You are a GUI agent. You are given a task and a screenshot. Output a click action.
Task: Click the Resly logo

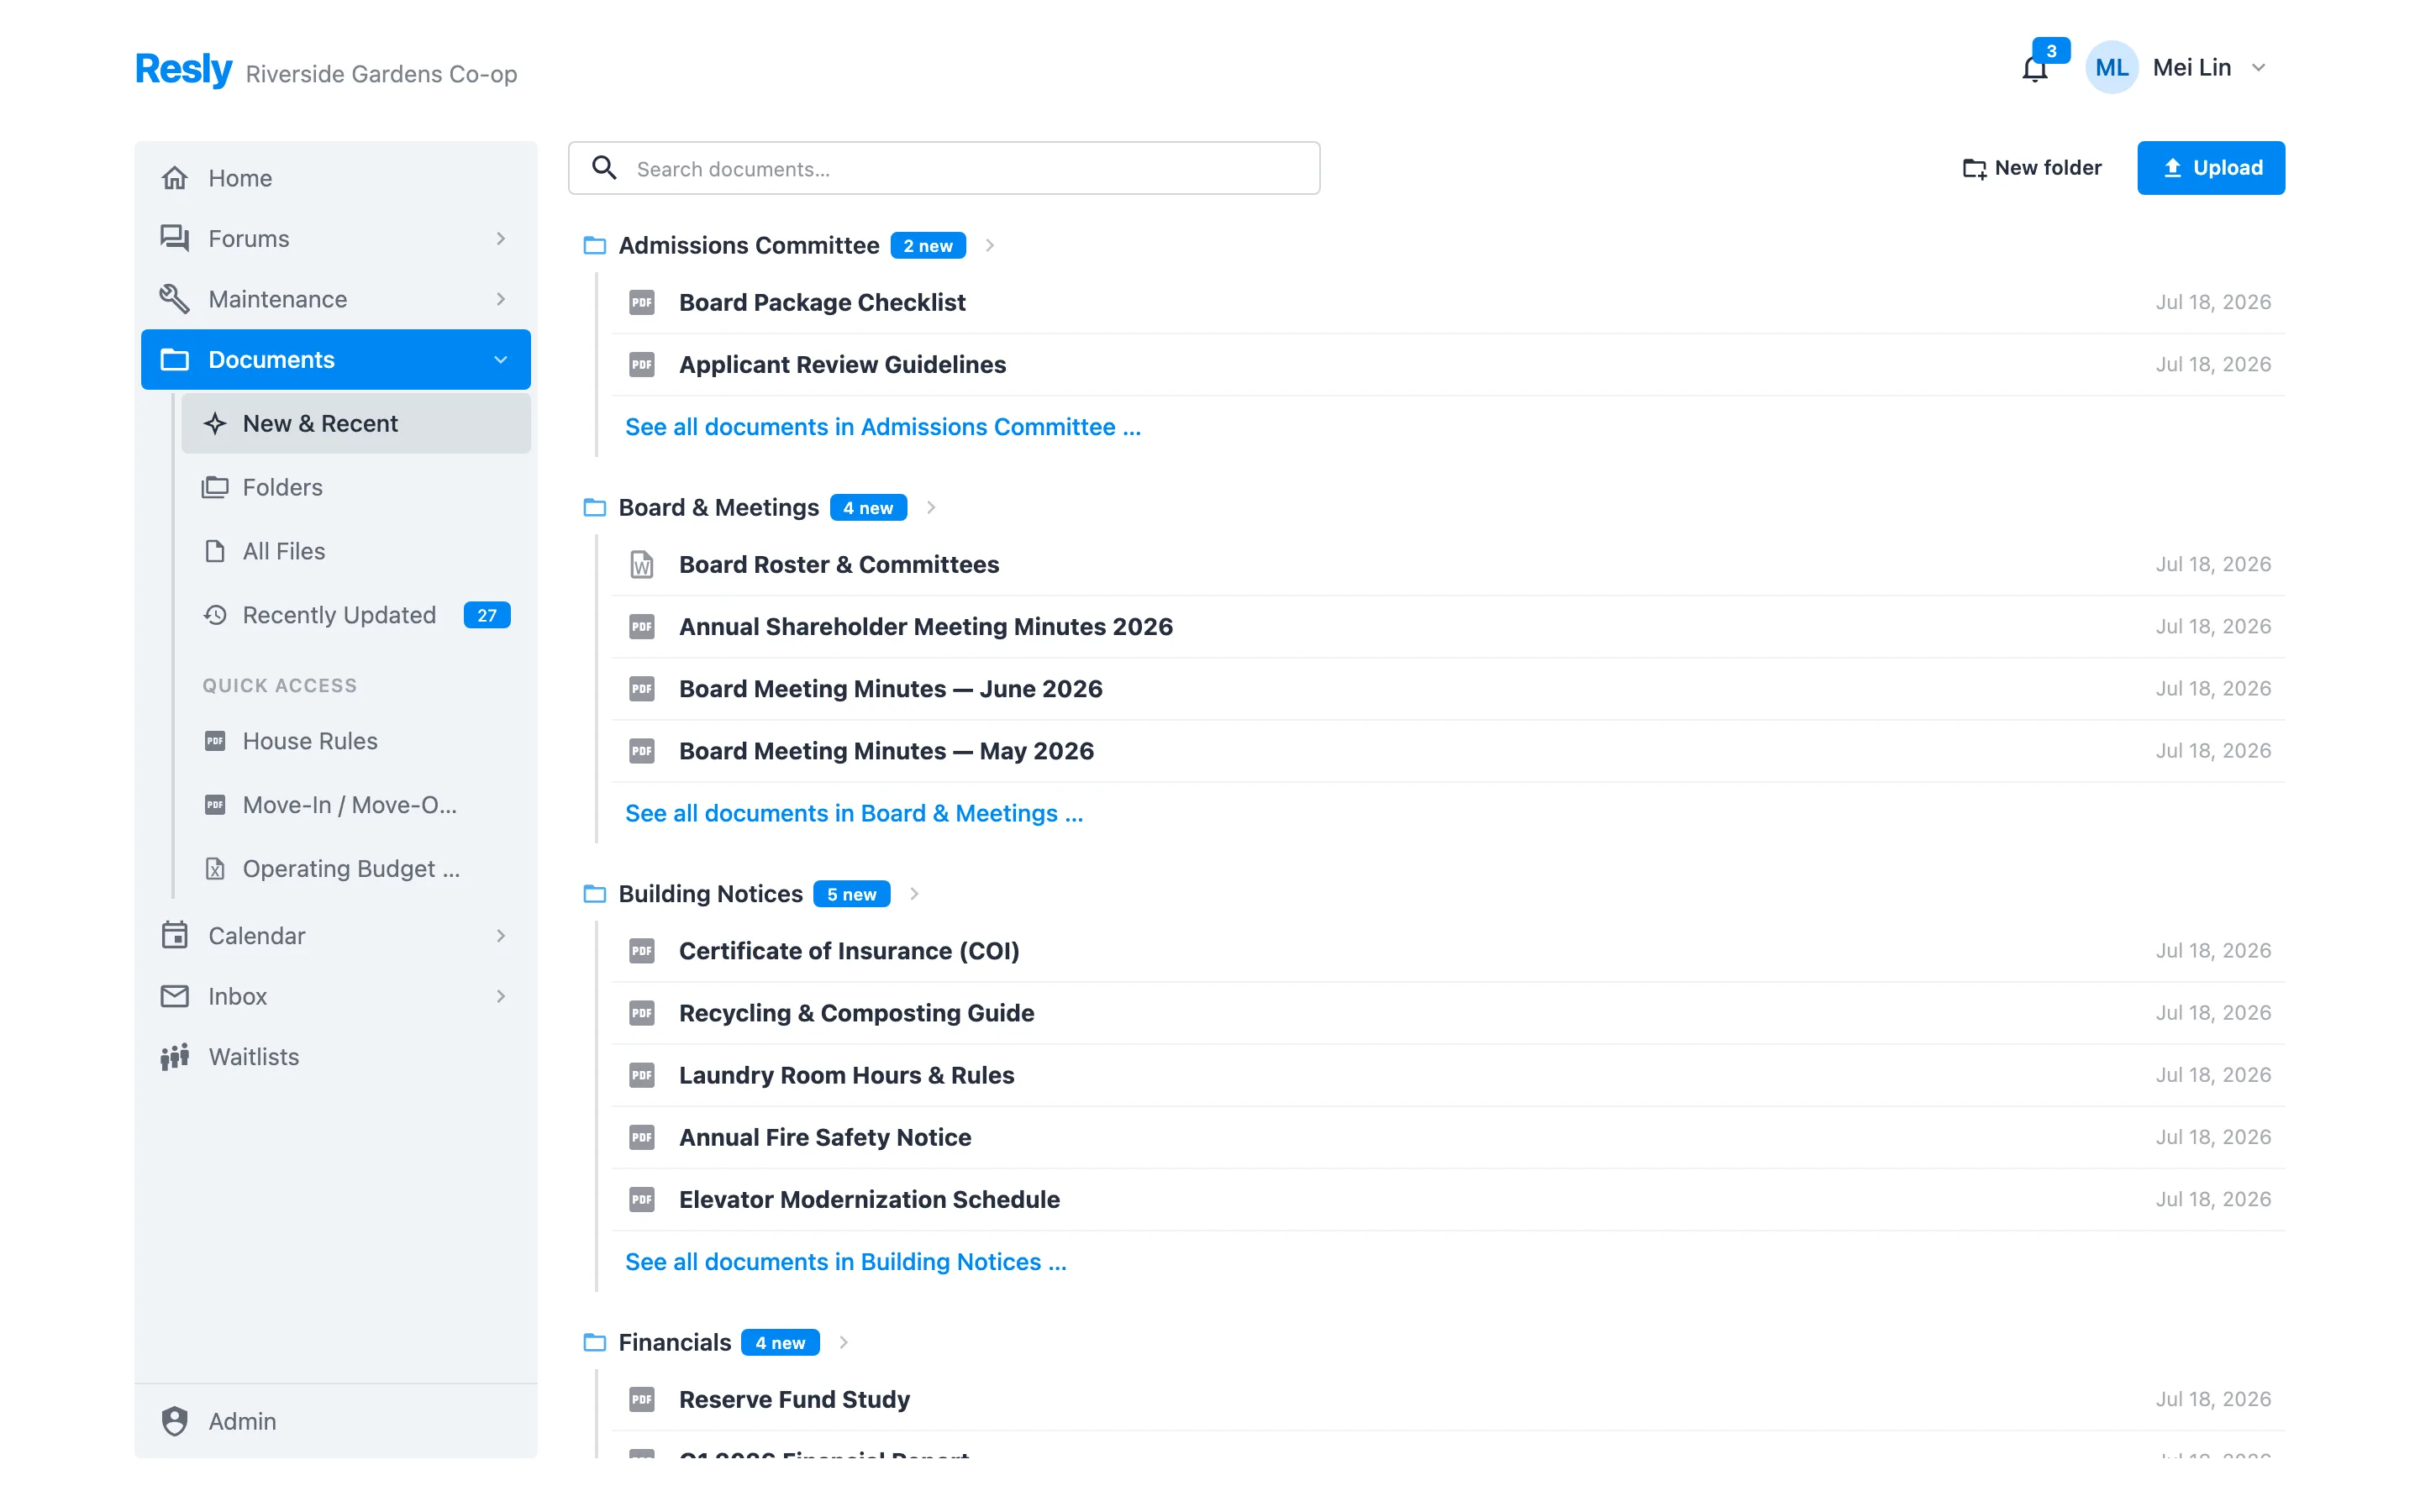[x=183, y=69]
